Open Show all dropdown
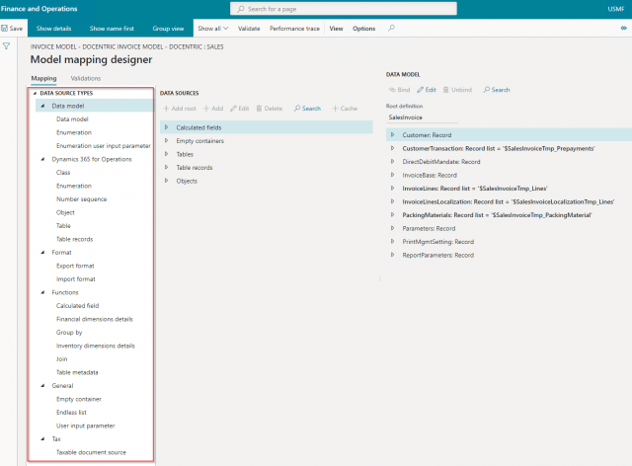This screenshot has width=632, height=466. click(x=213, y=29)
